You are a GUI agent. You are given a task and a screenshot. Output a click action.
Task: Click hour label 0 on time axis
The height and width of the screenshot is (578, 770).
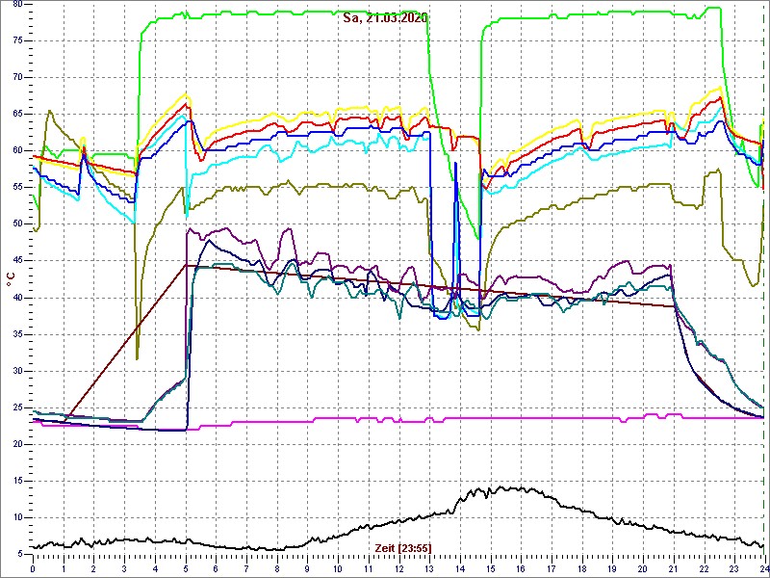click(33, 568)
